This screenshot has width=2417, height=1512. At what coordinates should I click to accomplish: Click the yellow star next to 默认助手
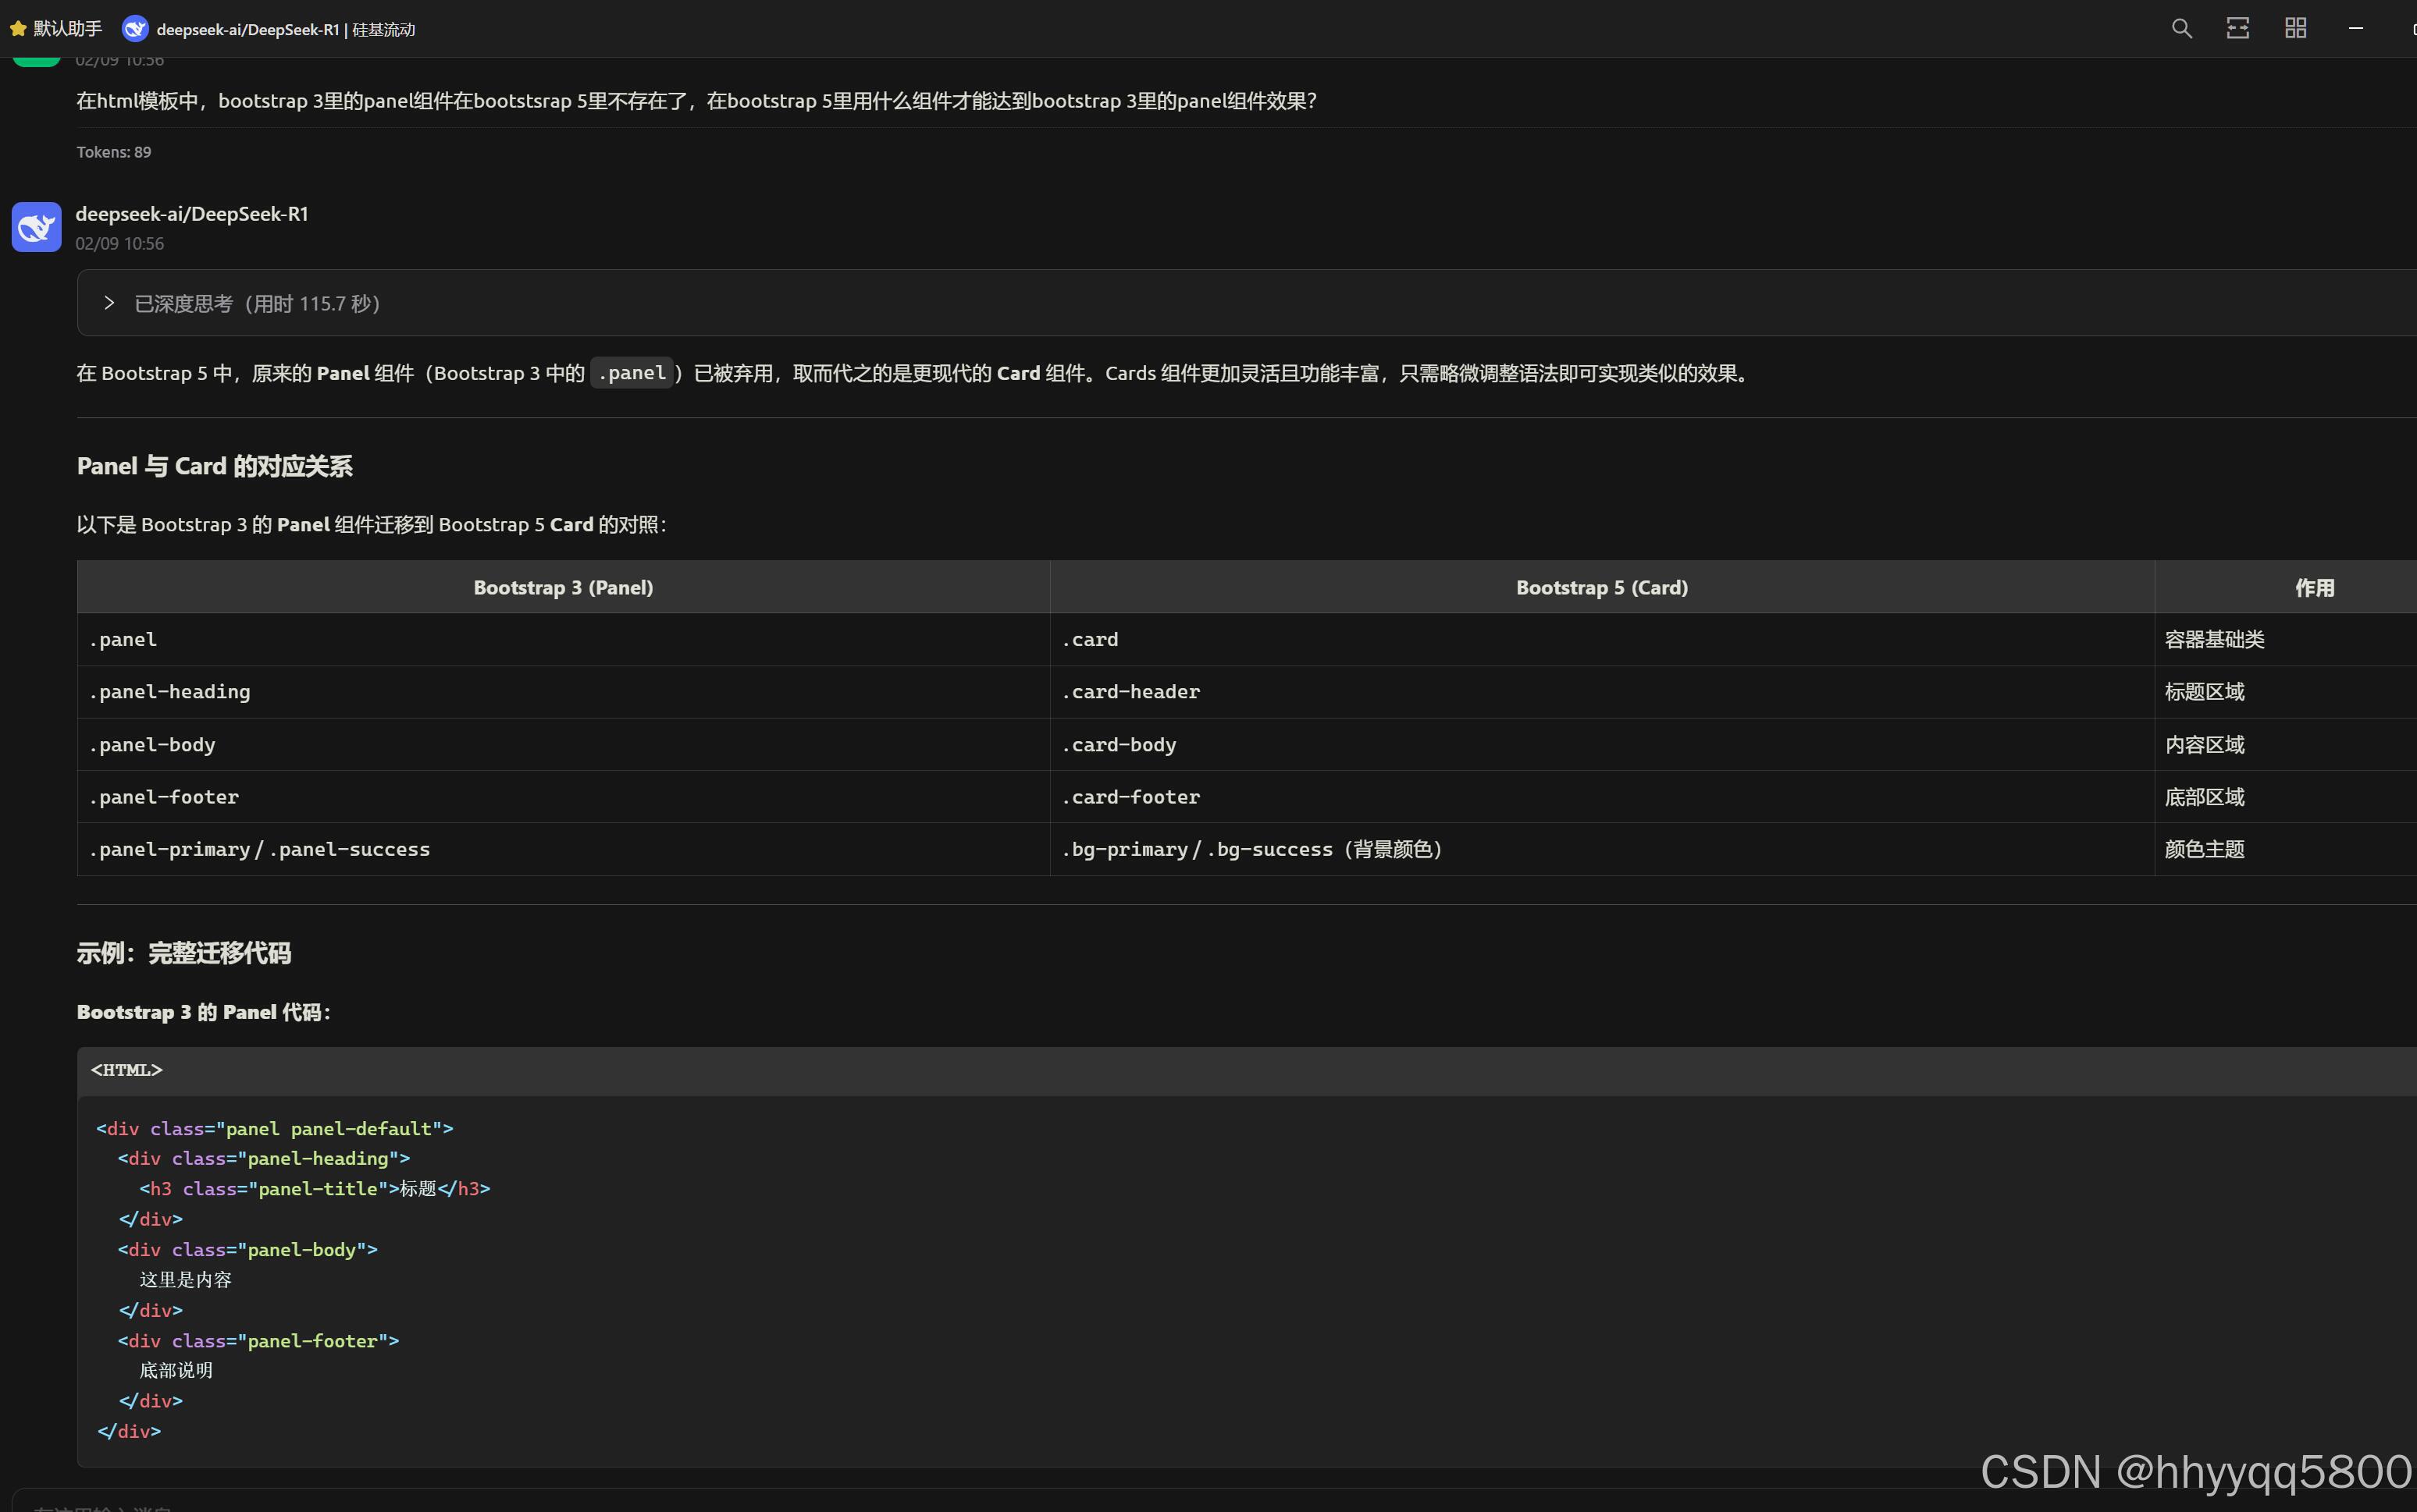tap(18, 29)
